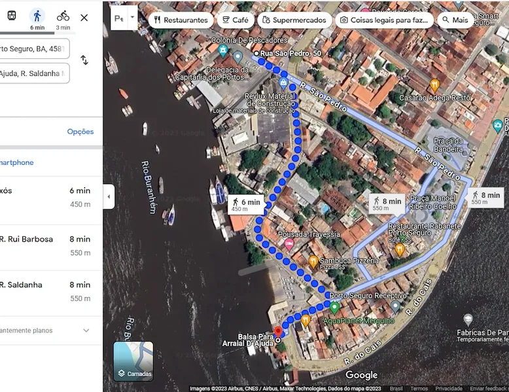Select the transit travel mode icon
The width and height of the screenshot is (509, 392).
click(12, 16)
